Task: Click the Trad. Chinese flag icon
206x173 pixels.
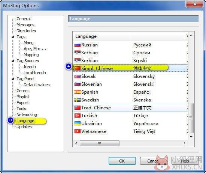Action: tap(78, 108)
